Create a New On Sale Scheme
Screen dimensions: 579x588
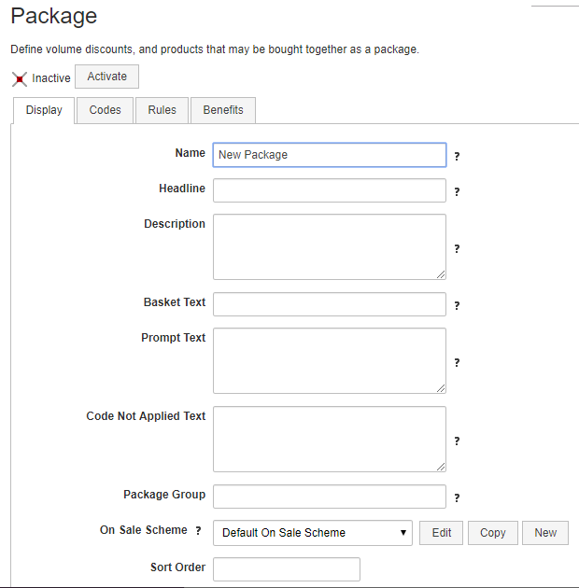(545, 533)
